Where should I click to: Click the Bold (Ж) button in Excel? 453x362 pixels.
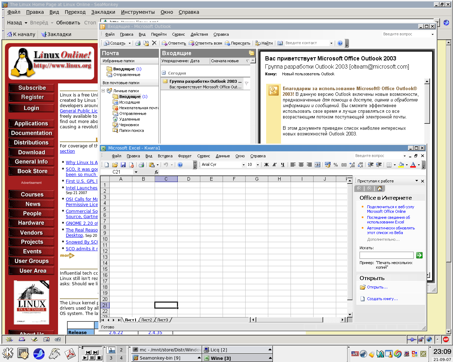click(x=266, y=165)
